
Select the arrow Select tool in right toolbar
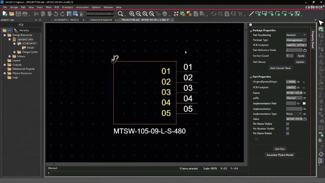coord(321,23)
